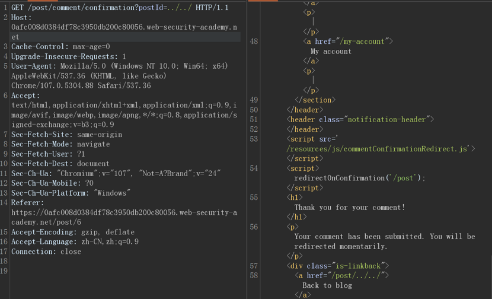Click the "Cache-Control: max-age=0" header line

coord(60,47)
